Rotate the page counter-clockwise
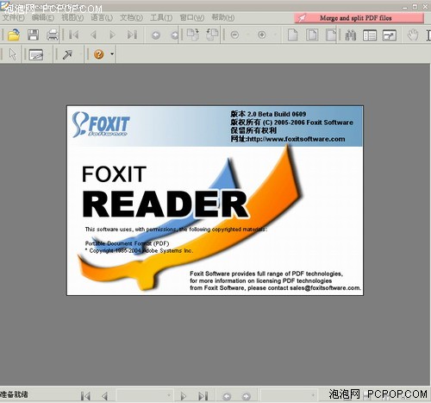The width and height of the screenshot is (431, 403). 212,35
